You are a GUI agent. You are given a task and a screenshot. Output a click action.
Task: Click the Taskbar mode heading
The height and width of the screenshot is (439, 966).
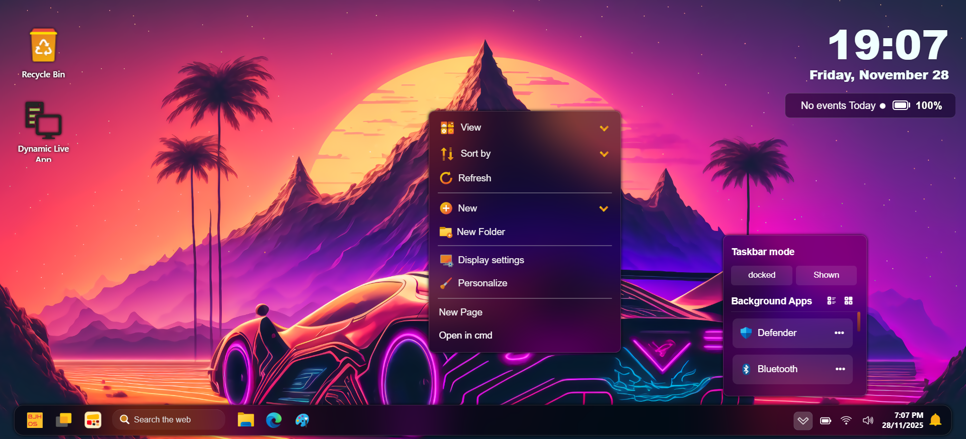(x=763, y=252)
